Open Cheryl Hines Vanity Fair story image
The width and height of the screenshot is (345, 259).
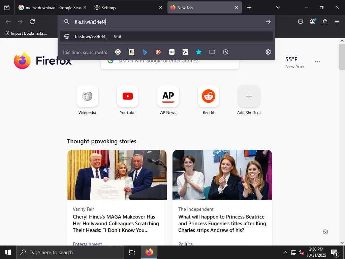[x=117, y=175]
